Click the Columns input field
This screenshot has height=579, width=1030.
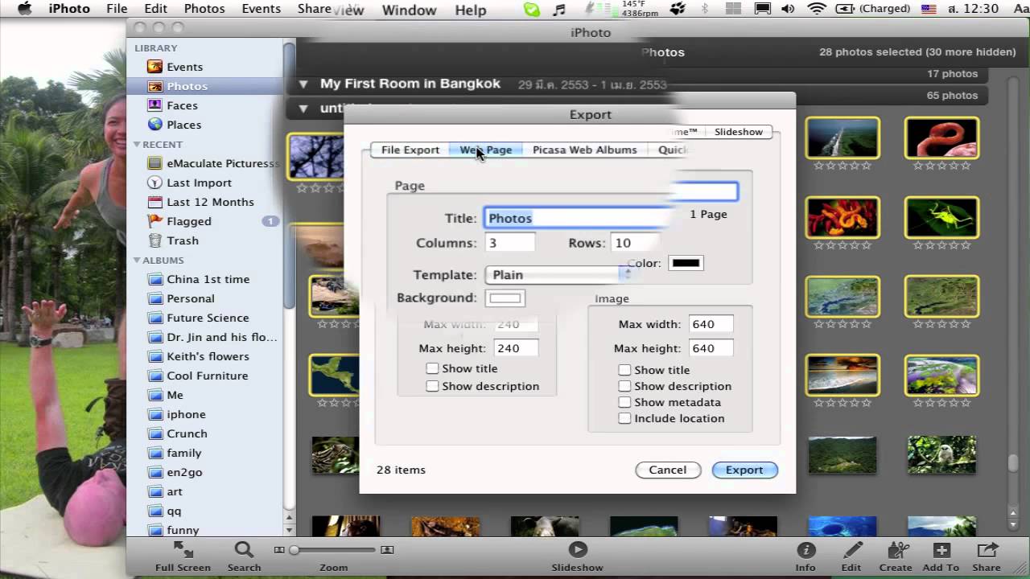point(510,243)
